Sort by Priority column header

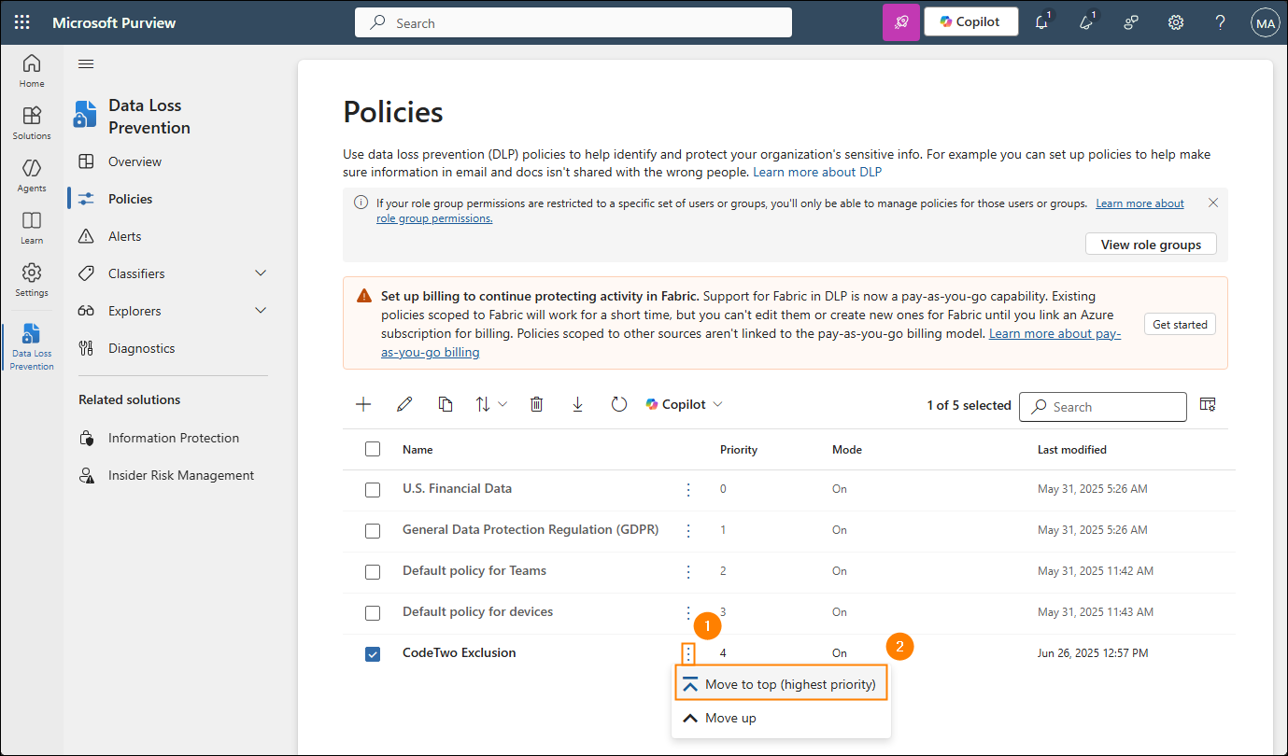[739, 450]
